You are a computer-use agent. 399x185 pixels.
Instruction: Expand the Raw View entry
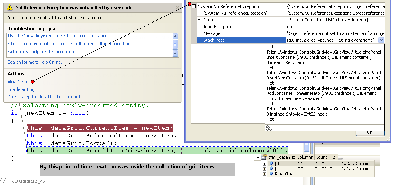[265, 174]
